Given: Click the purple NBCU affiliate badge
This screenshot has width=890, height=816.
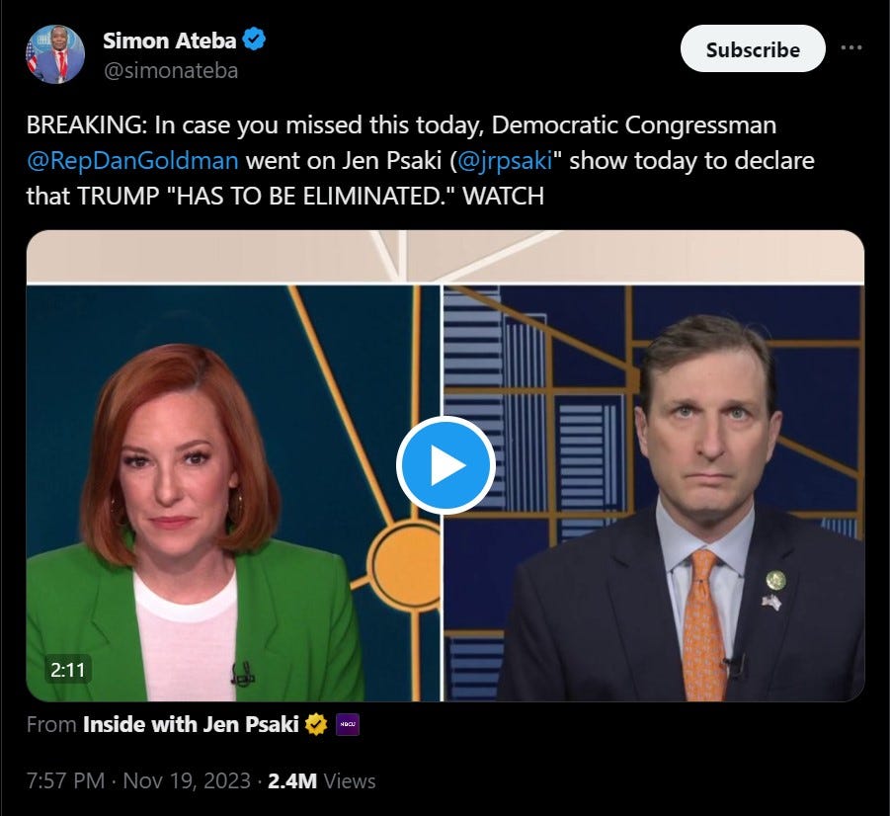Looking at the screenshot, I should [348, 724].
